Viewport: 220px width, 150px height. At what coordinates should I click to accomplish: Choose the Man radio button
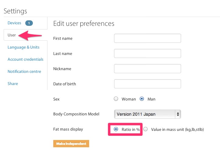(x=142, y=99)
